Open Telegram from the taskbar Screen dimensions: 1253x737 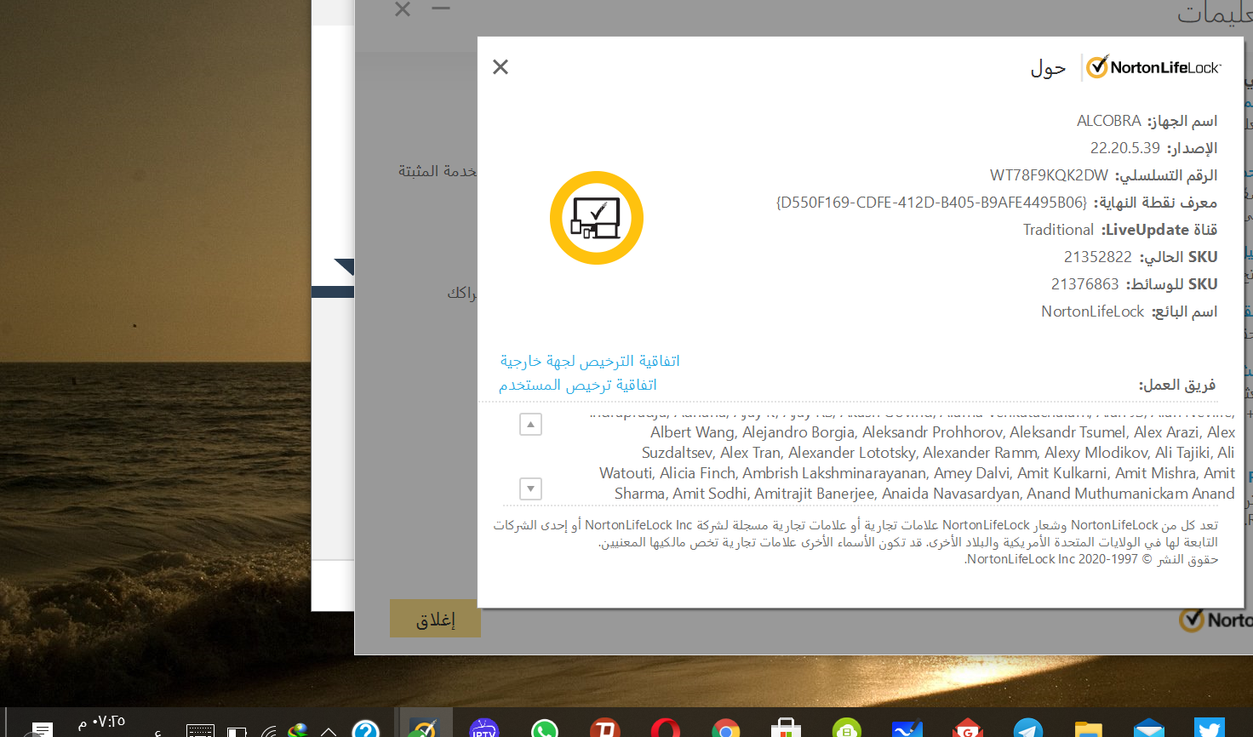coord(1027,728)
